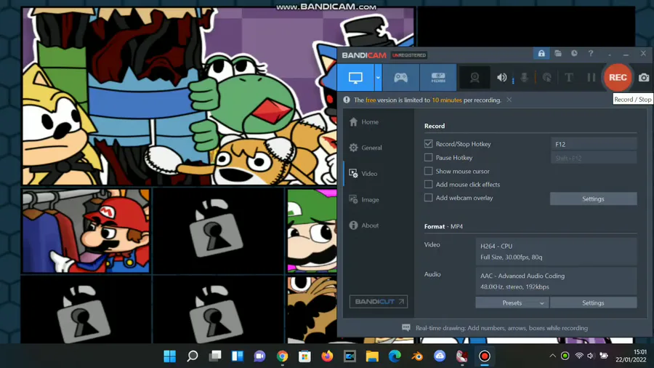Click the Shift+F12 pause hotkey field
This screenshot has height=368, width=654.
594,158
